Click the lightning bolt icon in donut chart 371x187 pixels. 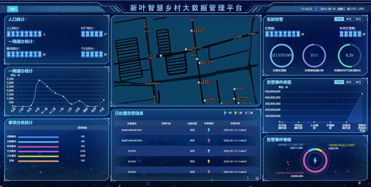click(x=315, y=161)
